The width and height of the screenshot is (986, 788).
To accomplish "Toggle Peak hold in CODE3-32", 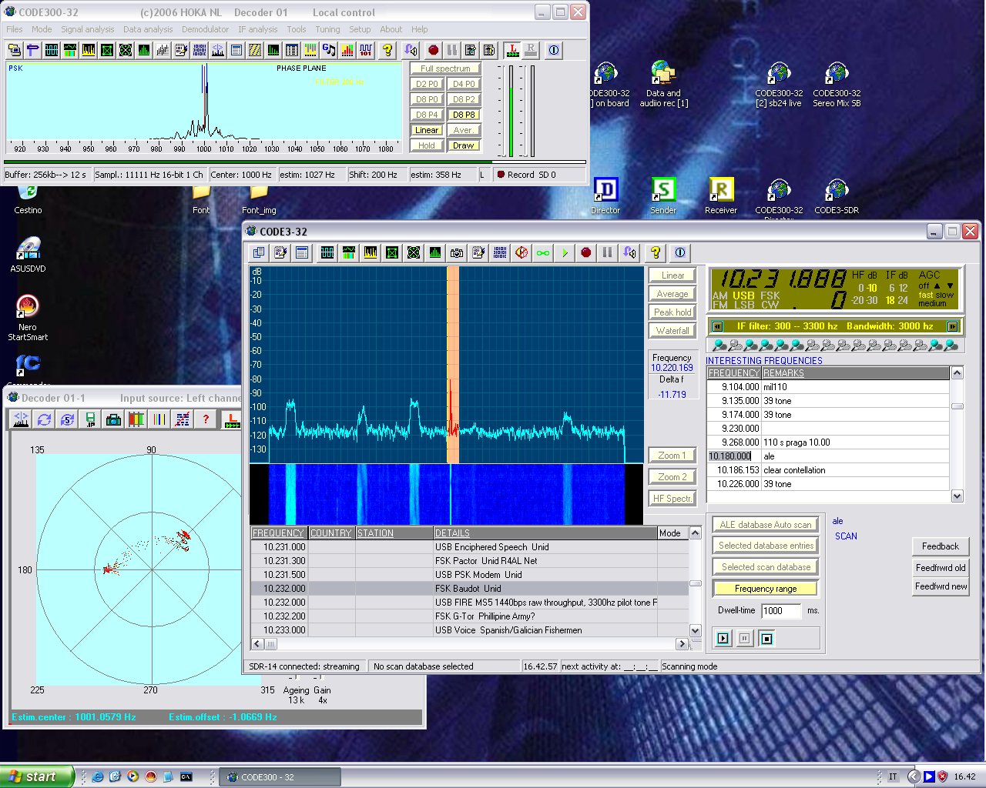I will (672, 312).
